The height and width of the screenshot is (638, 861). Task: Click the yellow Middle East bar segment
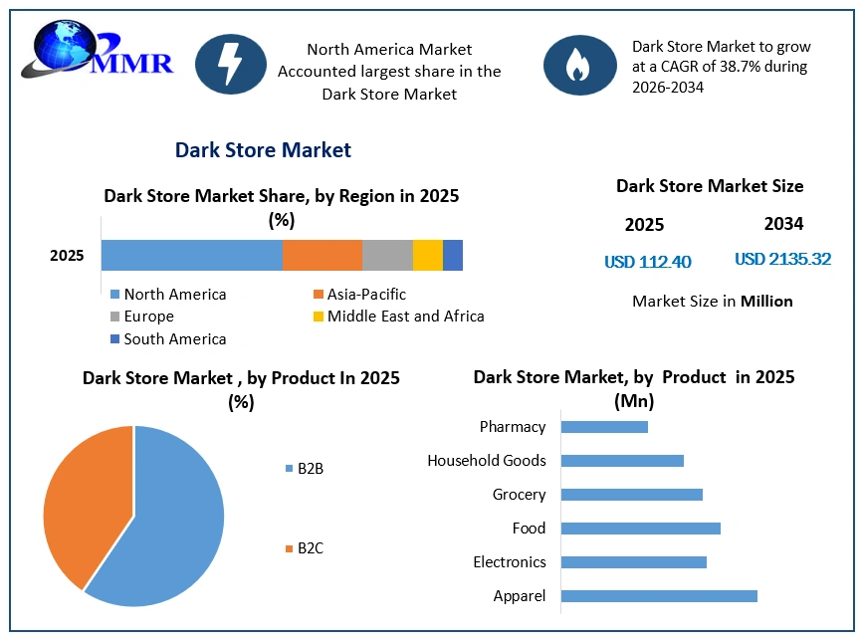click(428, 256)
